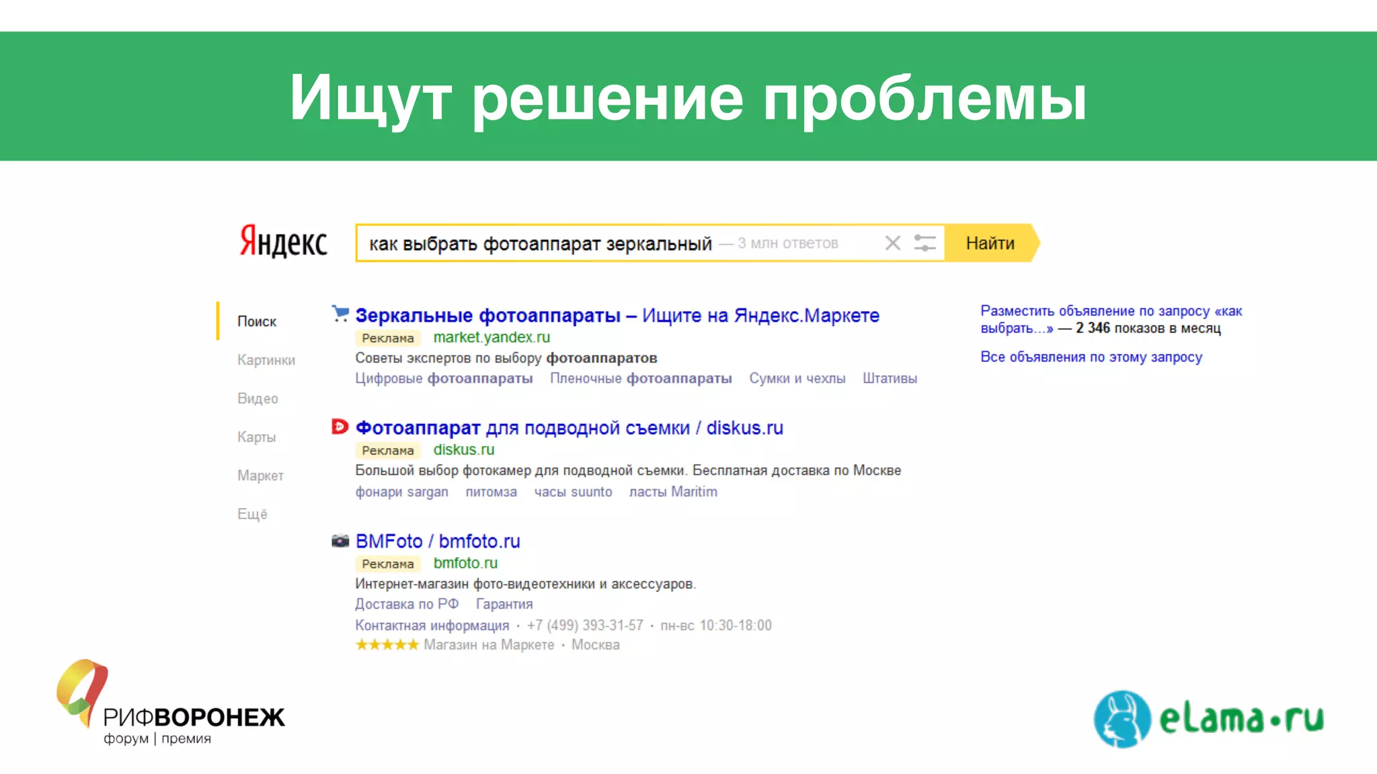Open search settings sliders icon
This screenshot has height=774, width=1377.
click(925, 243)
